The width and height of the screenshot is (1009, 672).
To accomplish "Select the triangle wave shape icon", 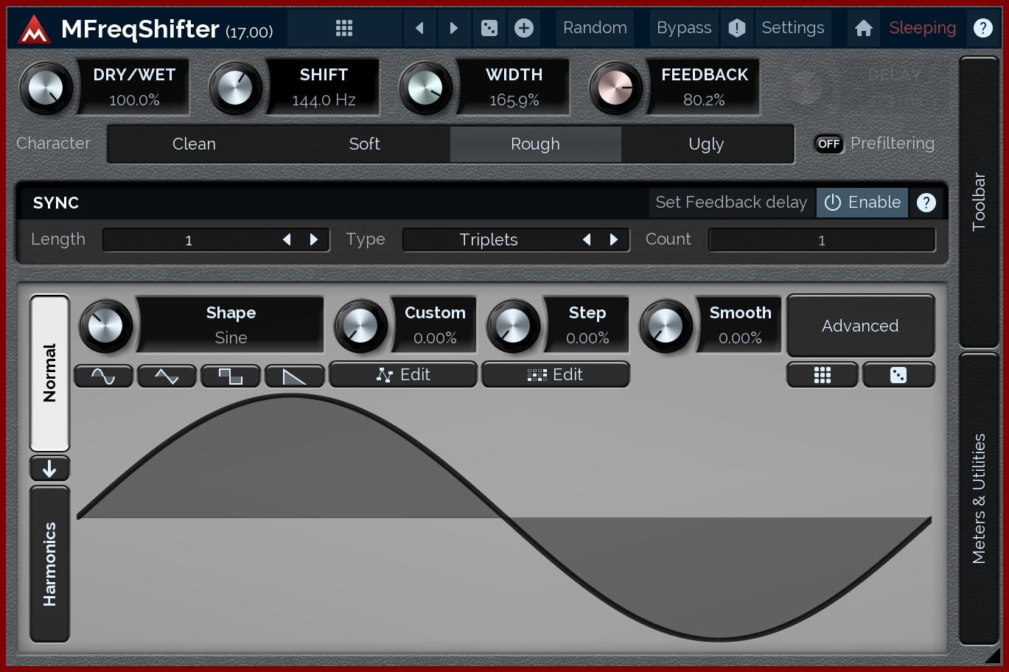I will click(x=167, y=376).
